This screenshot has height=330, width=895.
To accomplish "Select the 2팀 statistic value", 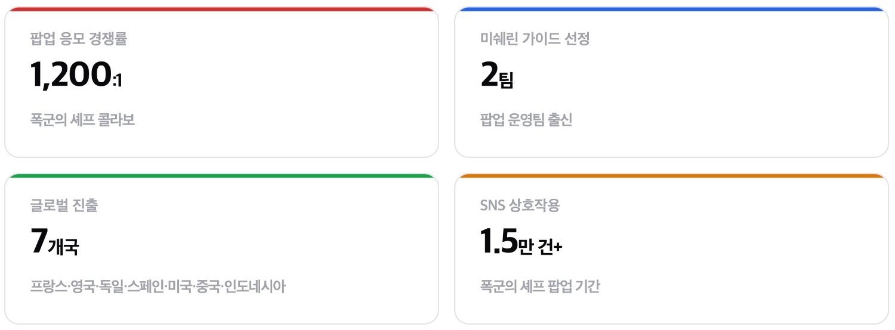I will pos(496,76).
